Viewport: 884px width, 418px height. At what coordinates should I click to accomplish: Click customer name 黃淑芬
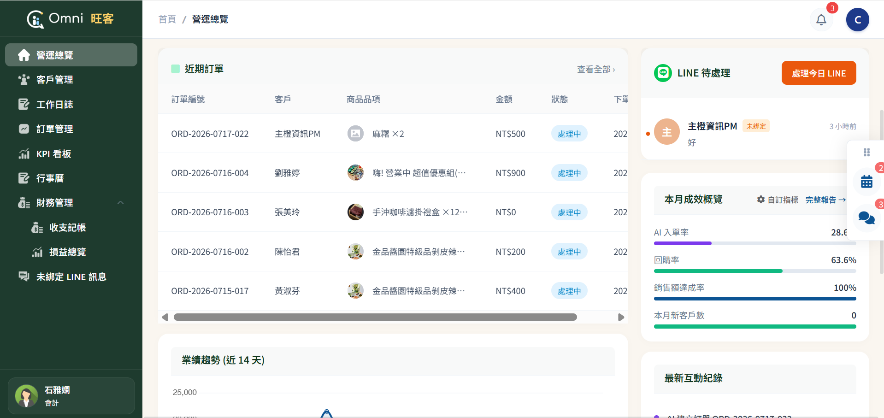[x=287, y=291]
